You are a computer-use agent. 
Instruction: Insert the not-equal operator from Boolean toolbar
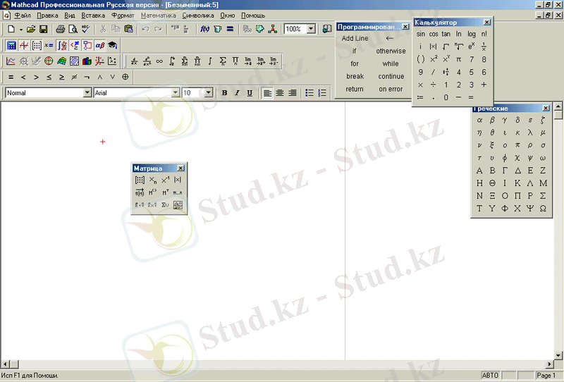point(74,77)
